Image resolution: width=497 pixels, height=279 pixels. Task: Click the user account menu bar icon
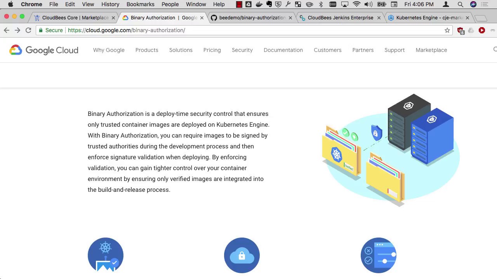(446, 4)
